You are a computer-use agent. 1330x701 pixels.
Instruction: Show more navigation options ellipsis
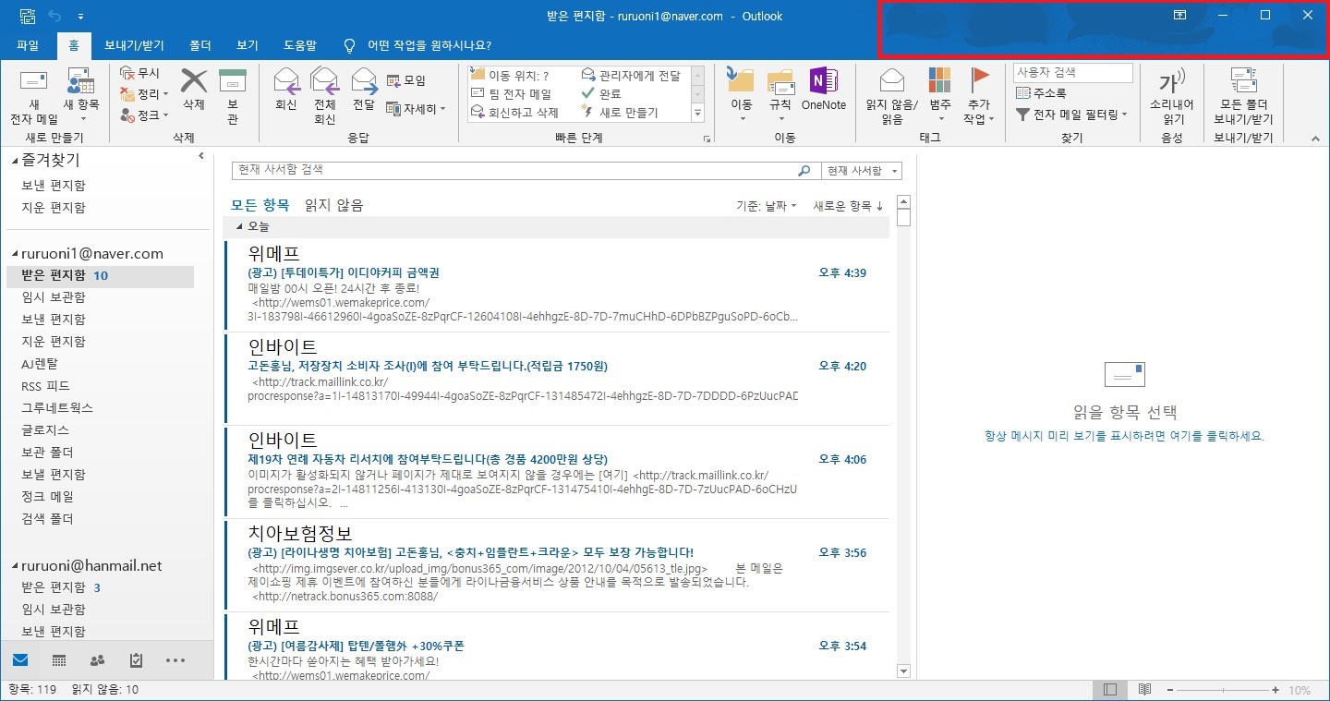175,660
